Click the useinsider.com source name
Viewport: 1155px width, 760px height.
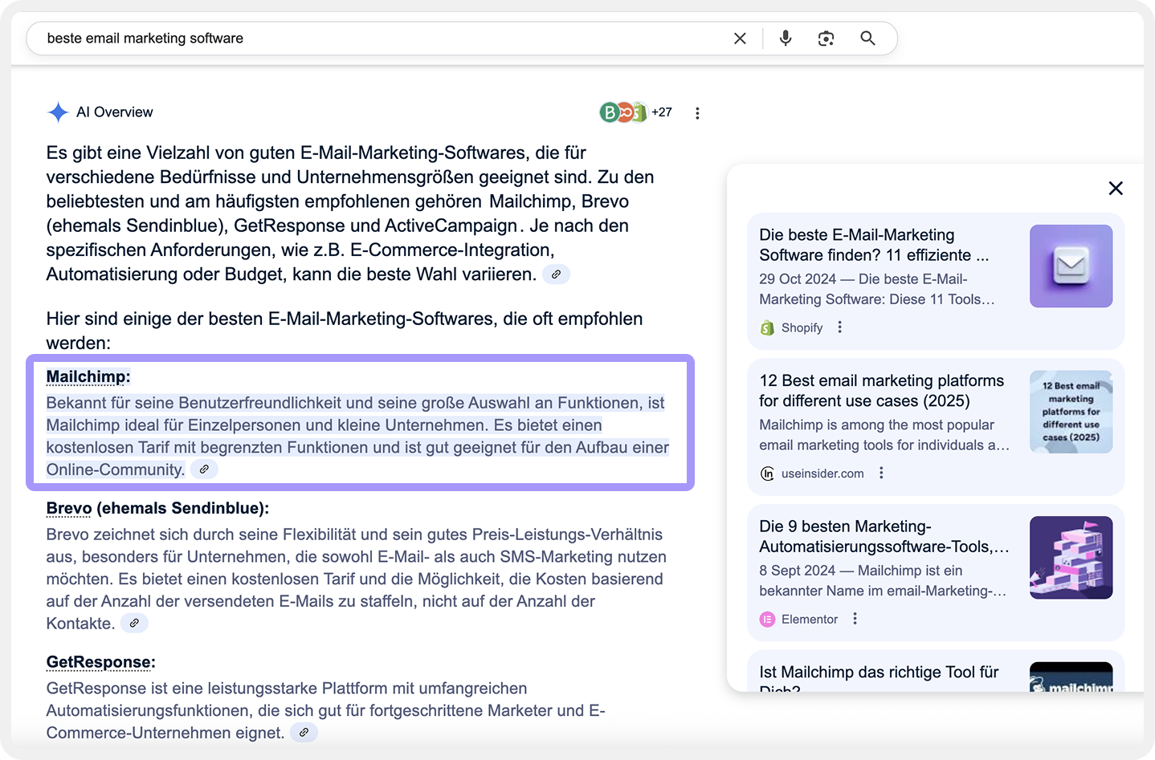pyautogui.click(x=822, y=473)
